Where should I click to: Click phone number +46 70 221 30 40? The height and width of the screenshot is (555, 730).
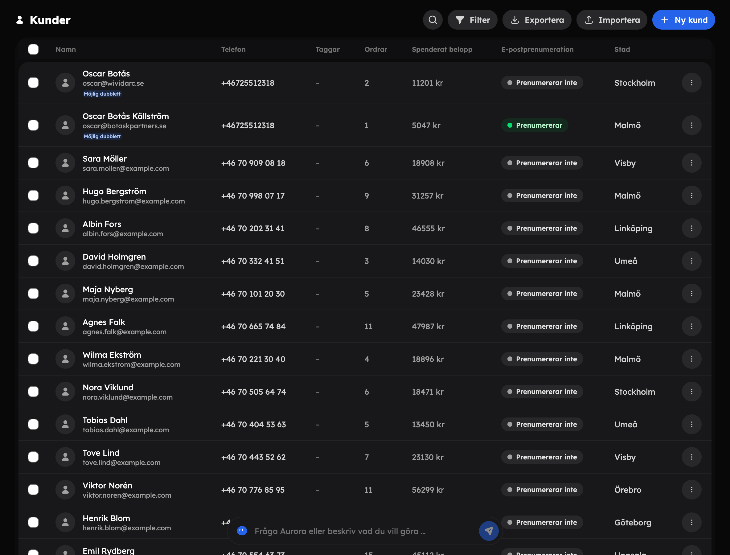coord(253,359)
